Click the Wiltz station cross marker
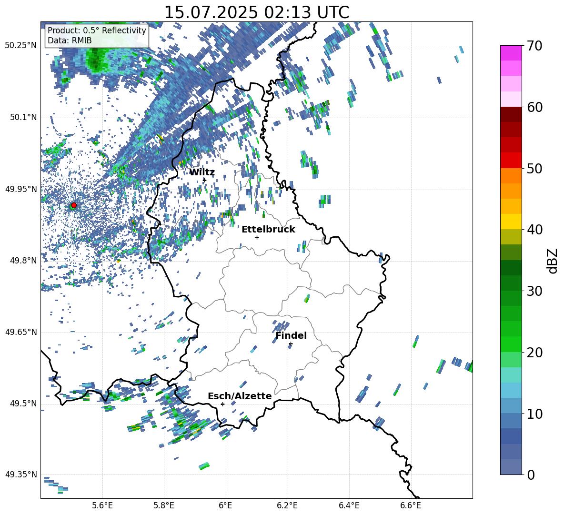564x515 pixels. pyautogui.click(x=205, y=180)
